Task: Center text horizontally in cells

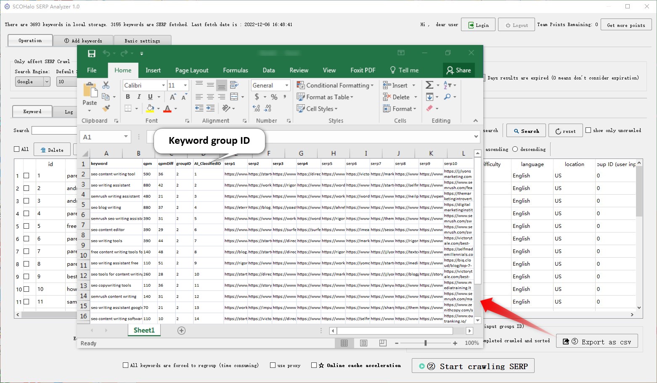Action: 210,97
